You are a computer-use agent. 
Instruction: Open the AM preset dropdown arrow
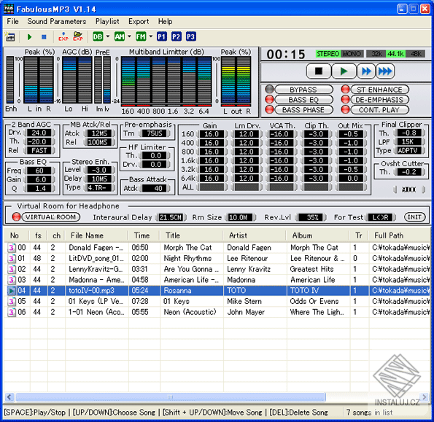[x=129, y=36]
